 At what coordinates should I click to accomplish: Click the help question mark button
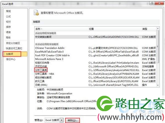tap(152, 3)
